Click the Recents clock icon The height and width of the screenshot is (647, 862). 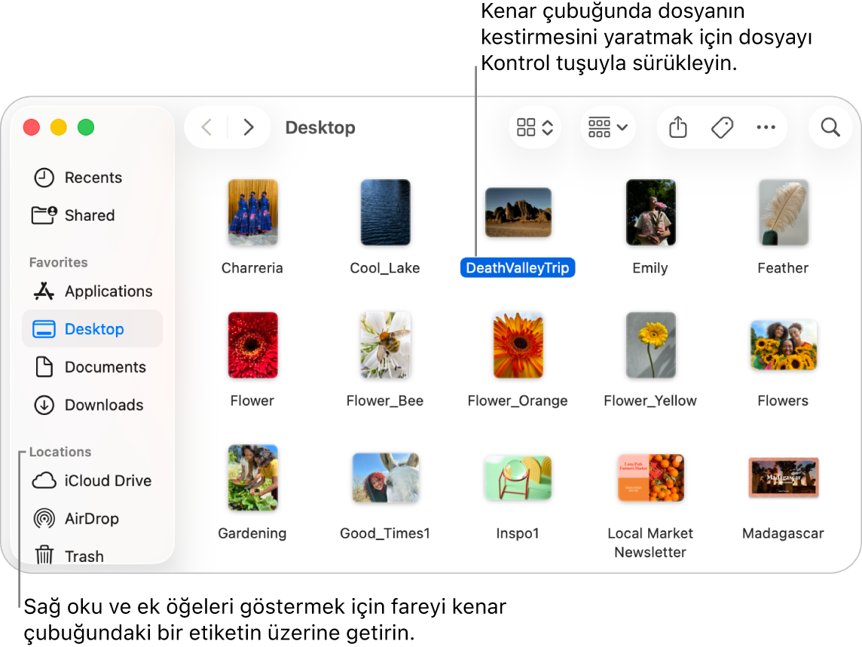[x=44, y=177]
